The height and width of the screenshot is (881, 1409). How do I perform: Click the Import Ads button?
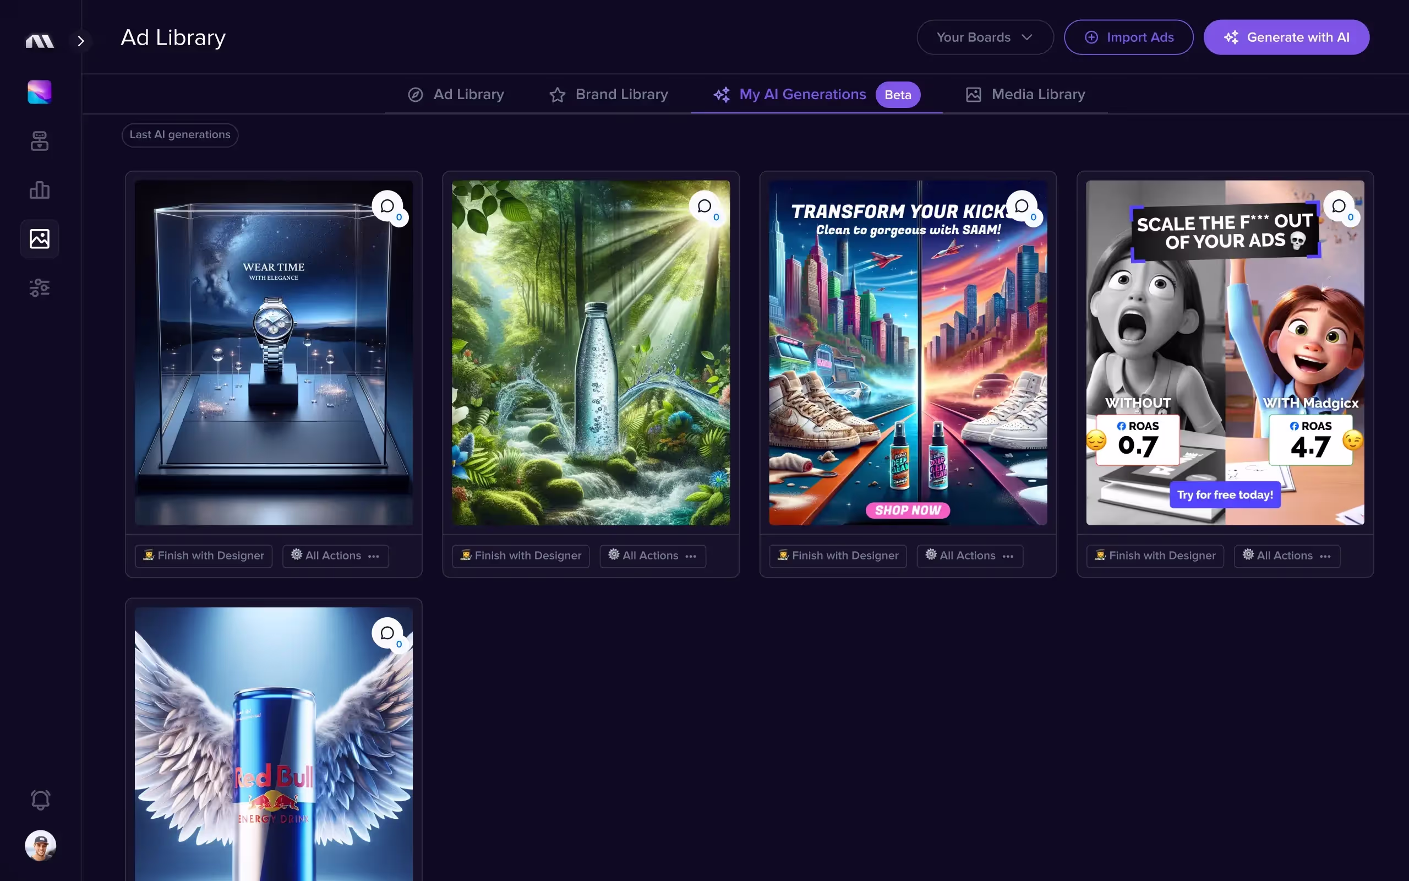[1128, 37]
